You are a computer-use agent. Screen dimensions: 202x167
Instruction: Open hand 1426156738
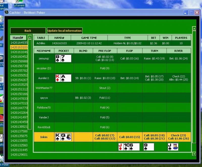(x=19, y=66)
